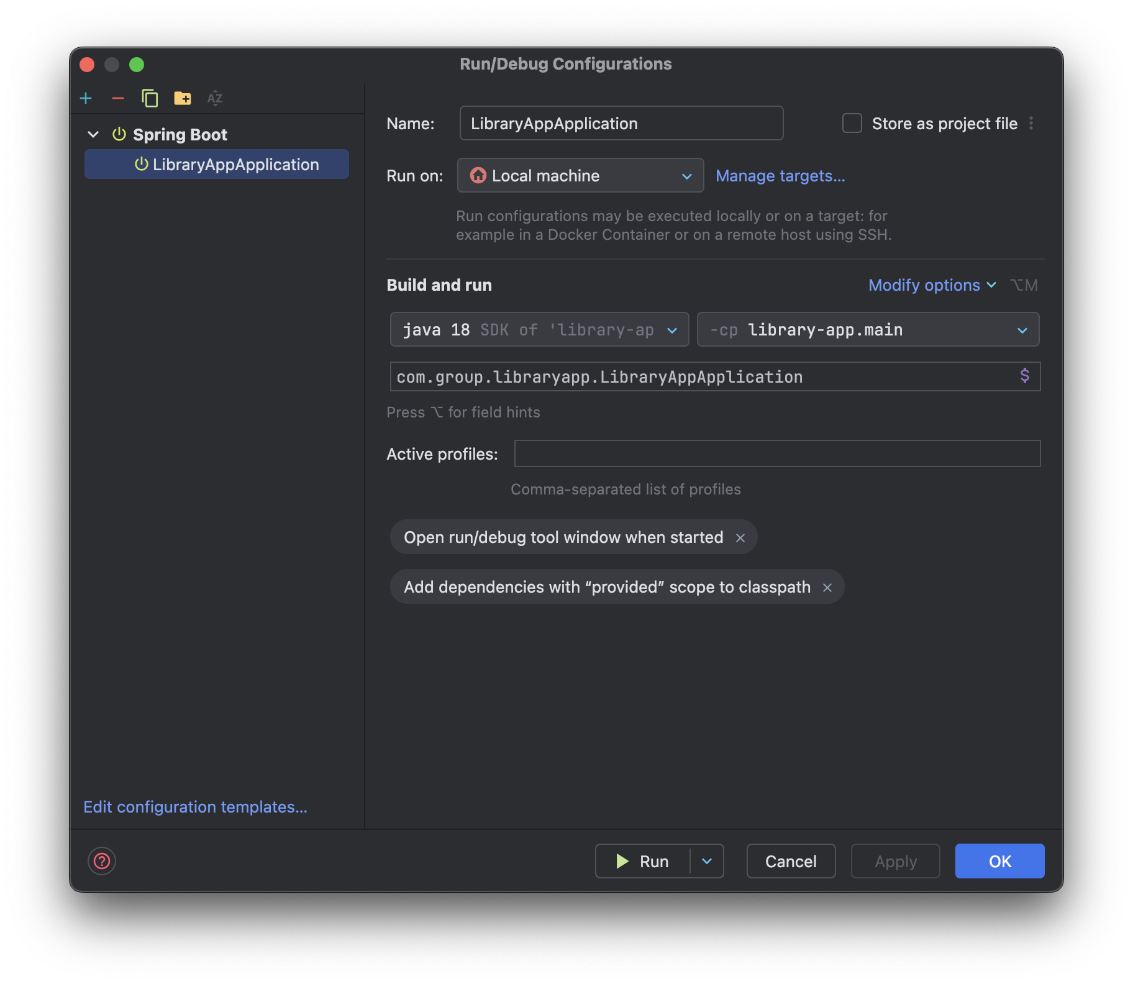Select Spring Boot category in tree
The image size is (1133, 984).
tap(180, 134)
